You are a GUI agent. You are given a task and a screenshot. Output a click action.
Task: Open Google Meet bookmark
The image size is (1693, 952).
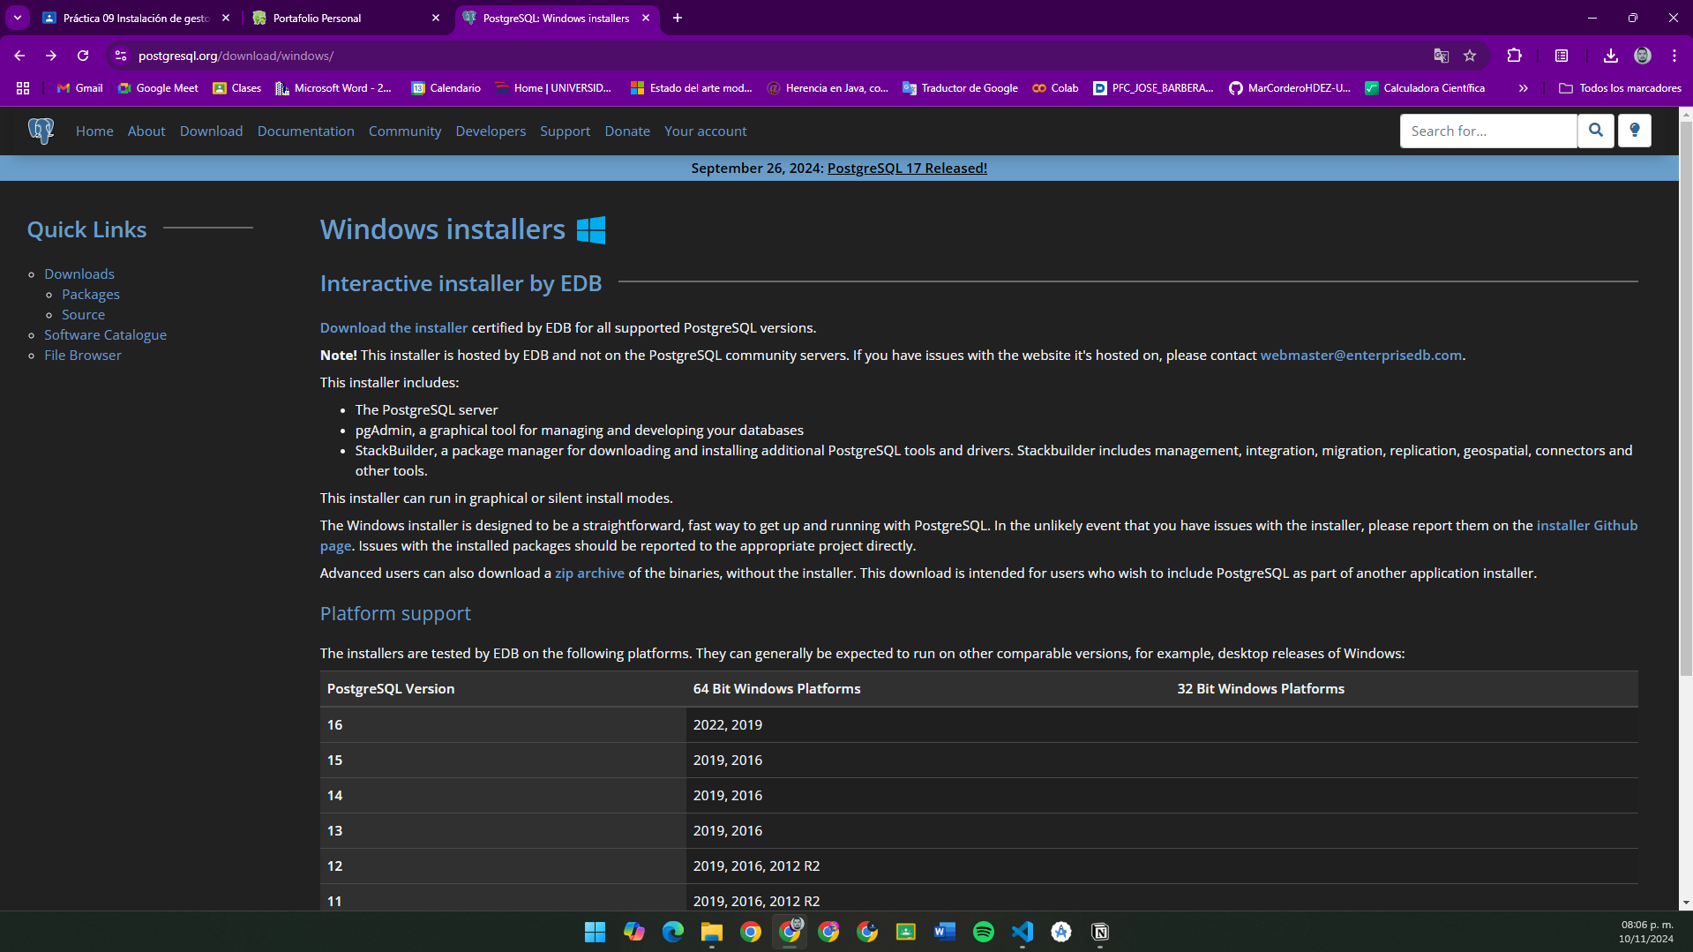click(158, 88)
